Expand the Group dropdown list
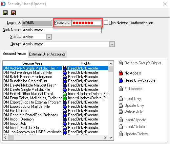Image resolution: width=170 pixels, height=144 pixels. pyautogui.click(x=112, y=44)
